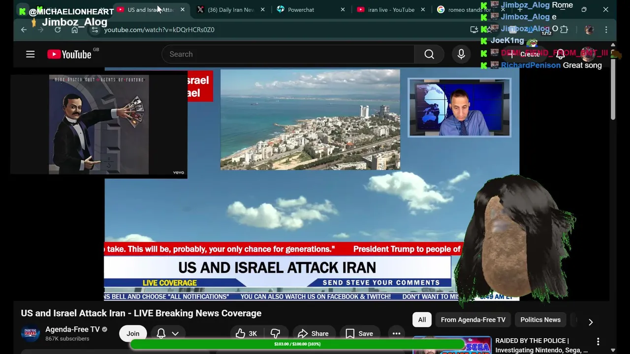
Task: Click the Join channel button
Action: tap(133, 333)
